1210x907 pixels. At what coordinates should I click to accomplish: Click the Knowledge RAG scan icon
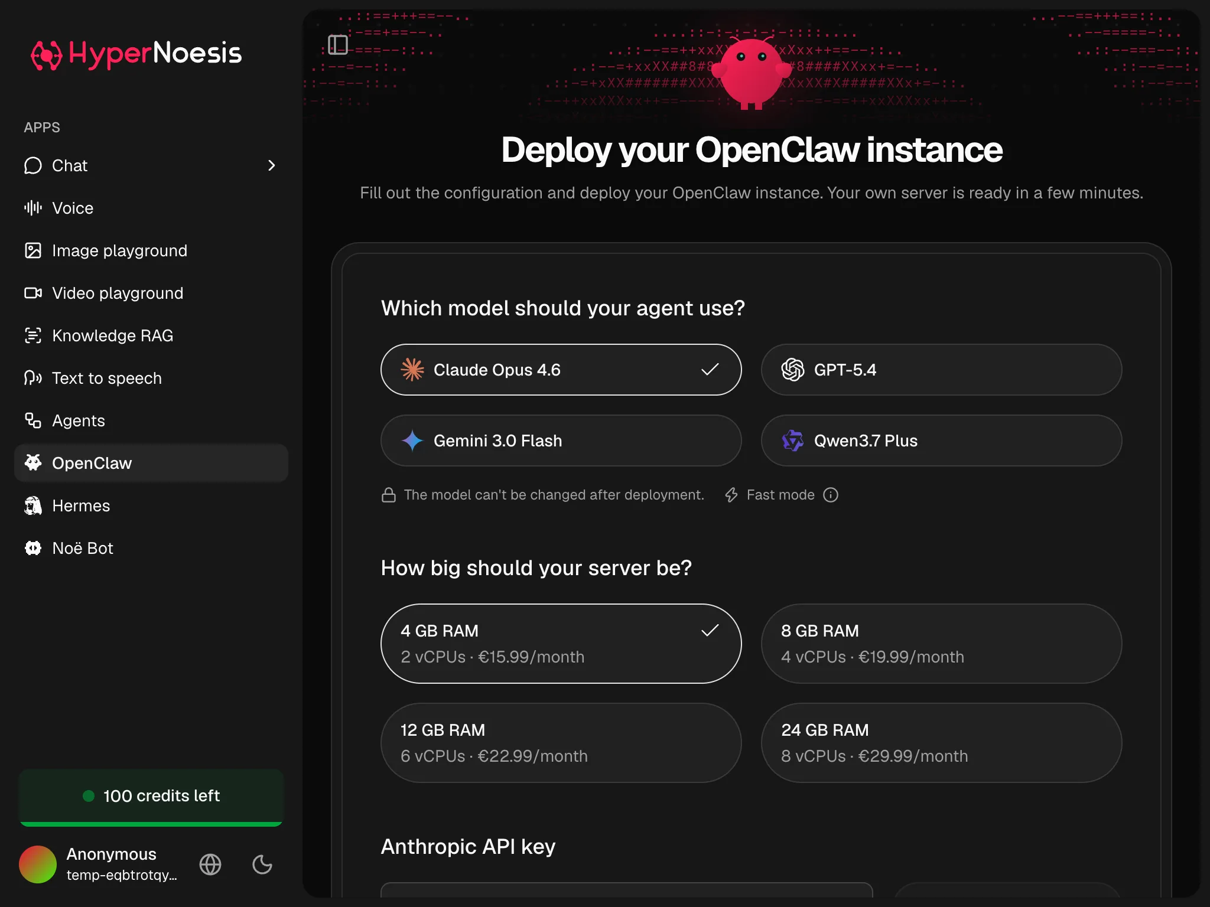point(33,335)
